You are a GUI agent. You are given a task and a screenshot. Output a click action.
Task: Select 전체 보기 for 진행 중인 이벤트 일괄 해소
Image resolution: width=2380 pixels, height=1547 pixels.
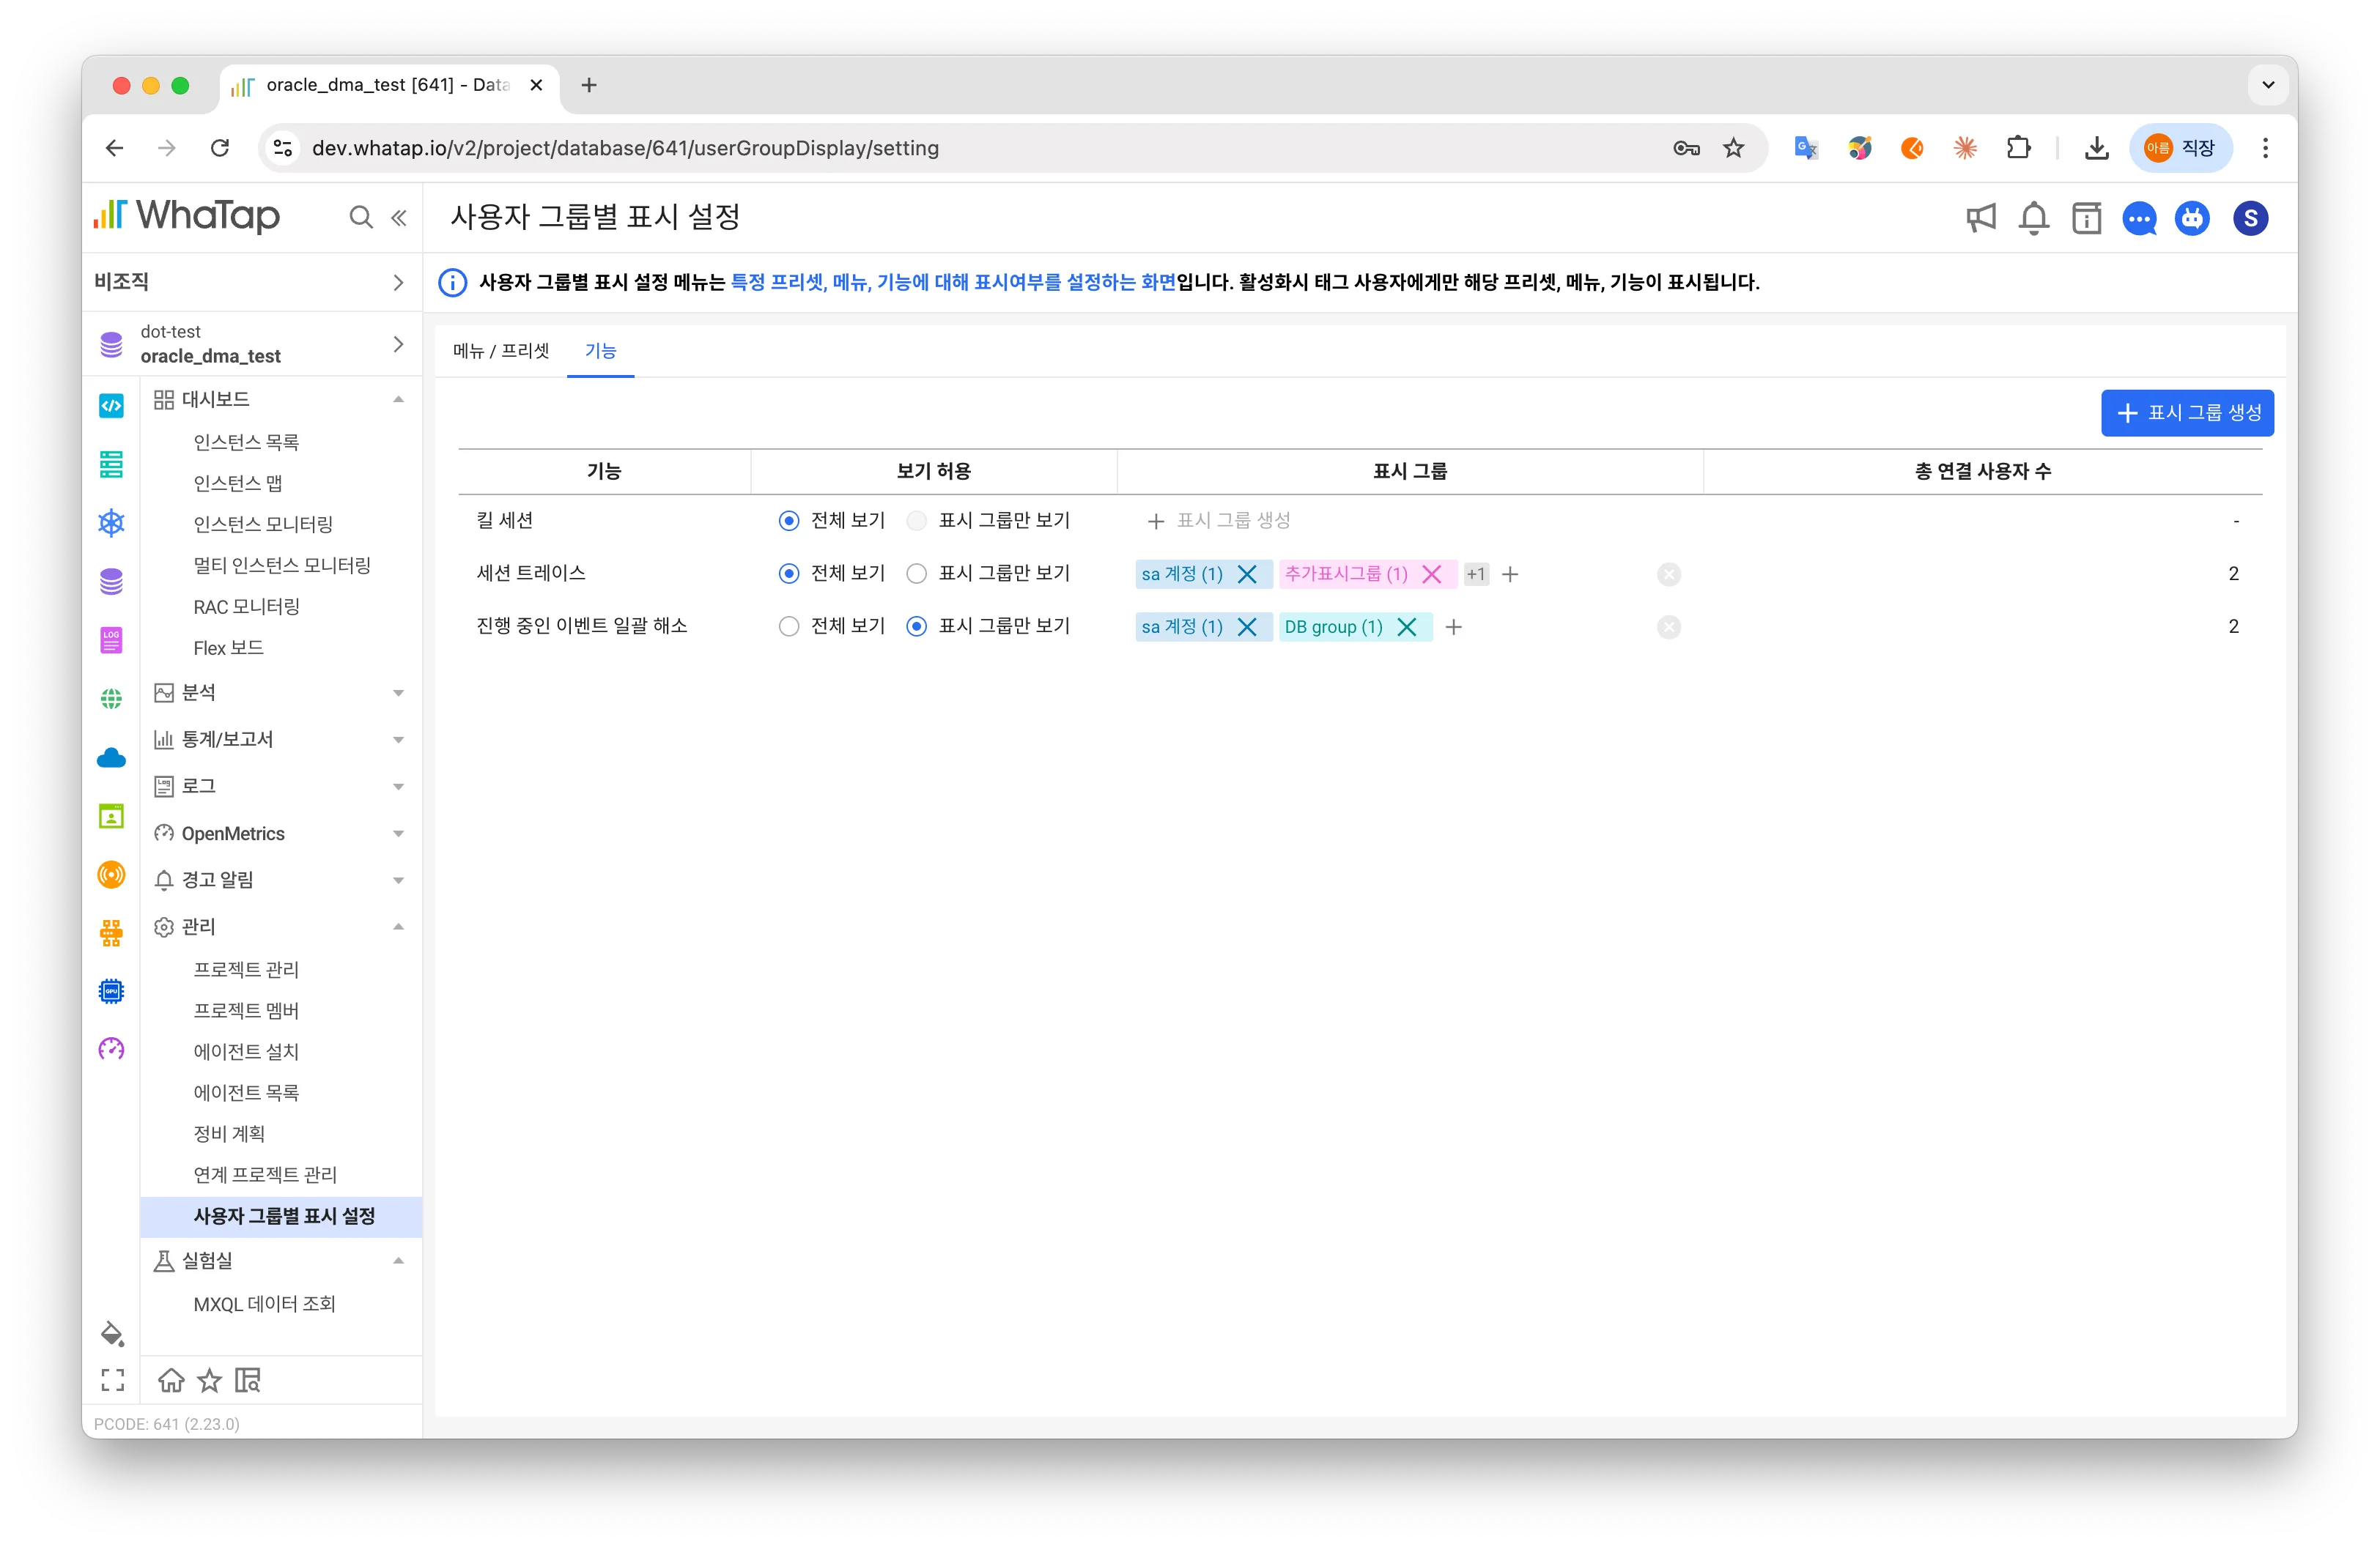(789, 626)
